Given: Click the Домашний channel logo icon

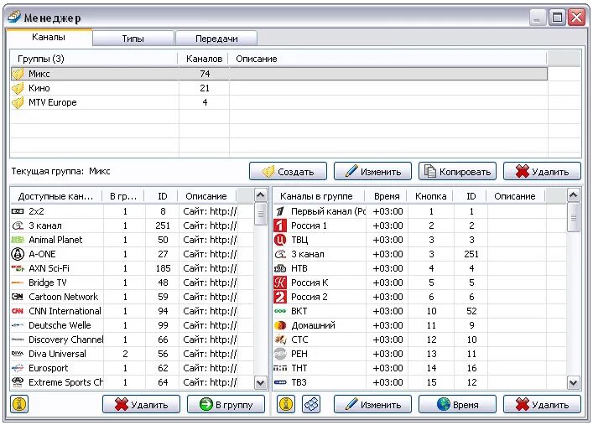Looking at the screenshot, I should [x=280, y=325].
